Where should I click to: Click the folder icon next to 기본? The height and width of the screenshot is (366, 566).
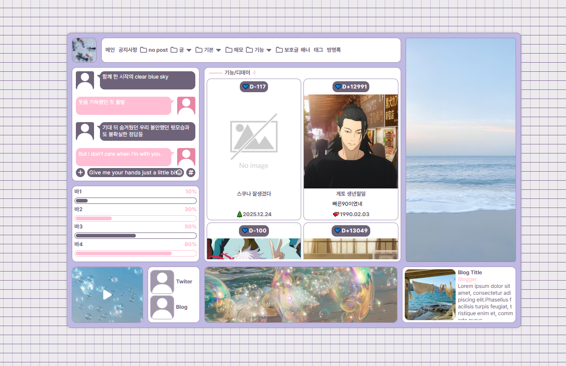click(x=199, y=50)
